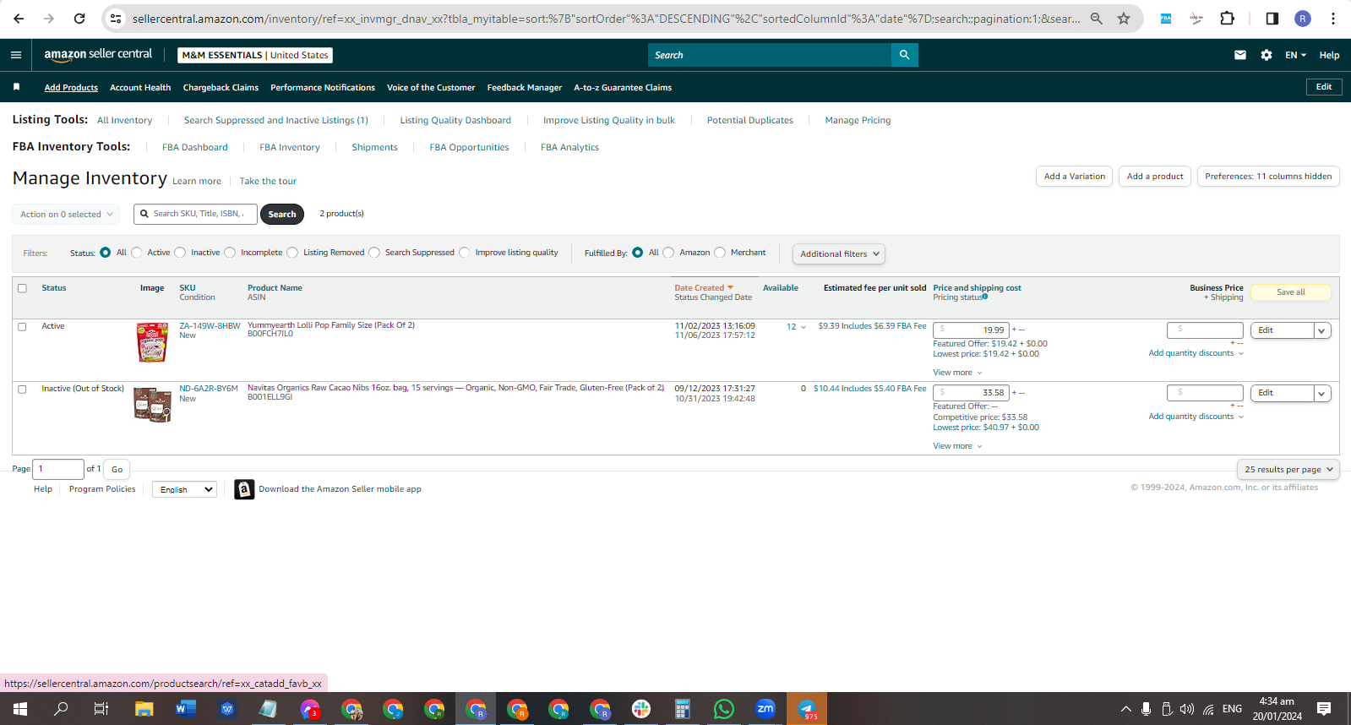Expand Add quantity discounts for Yummyearth row

tap(1196, 353)
